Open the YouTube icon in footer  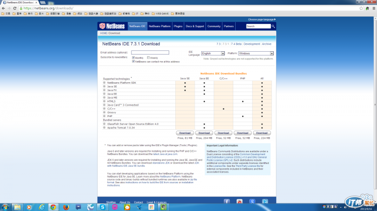(239, 201)
